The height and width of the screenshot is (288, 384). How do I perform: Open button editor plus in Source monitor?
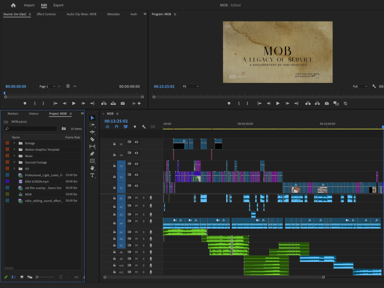(139, 104)
